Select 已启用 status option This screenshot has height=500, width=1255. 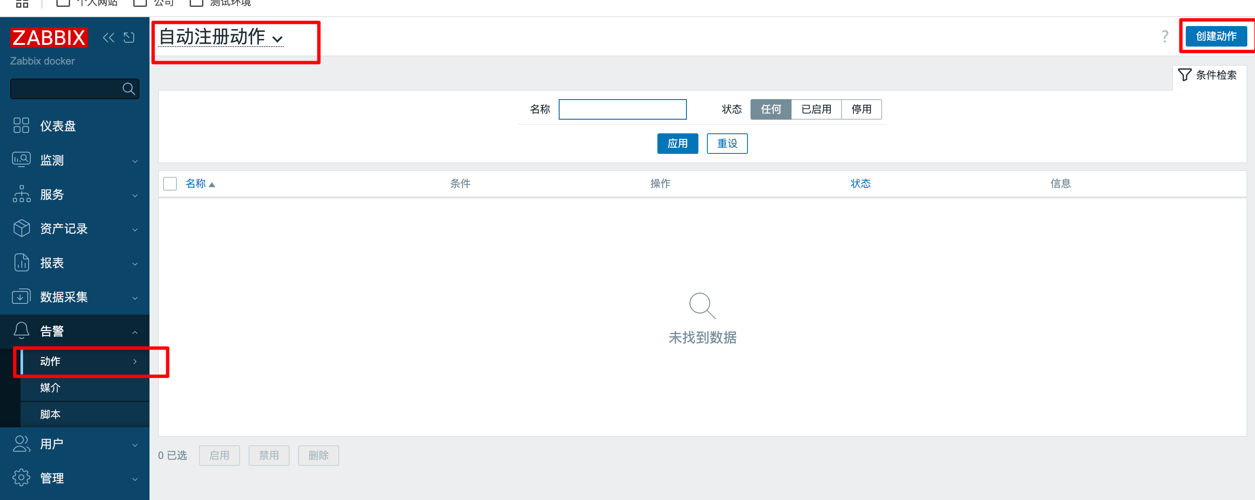pyautogui.click(x=816, y=109)
